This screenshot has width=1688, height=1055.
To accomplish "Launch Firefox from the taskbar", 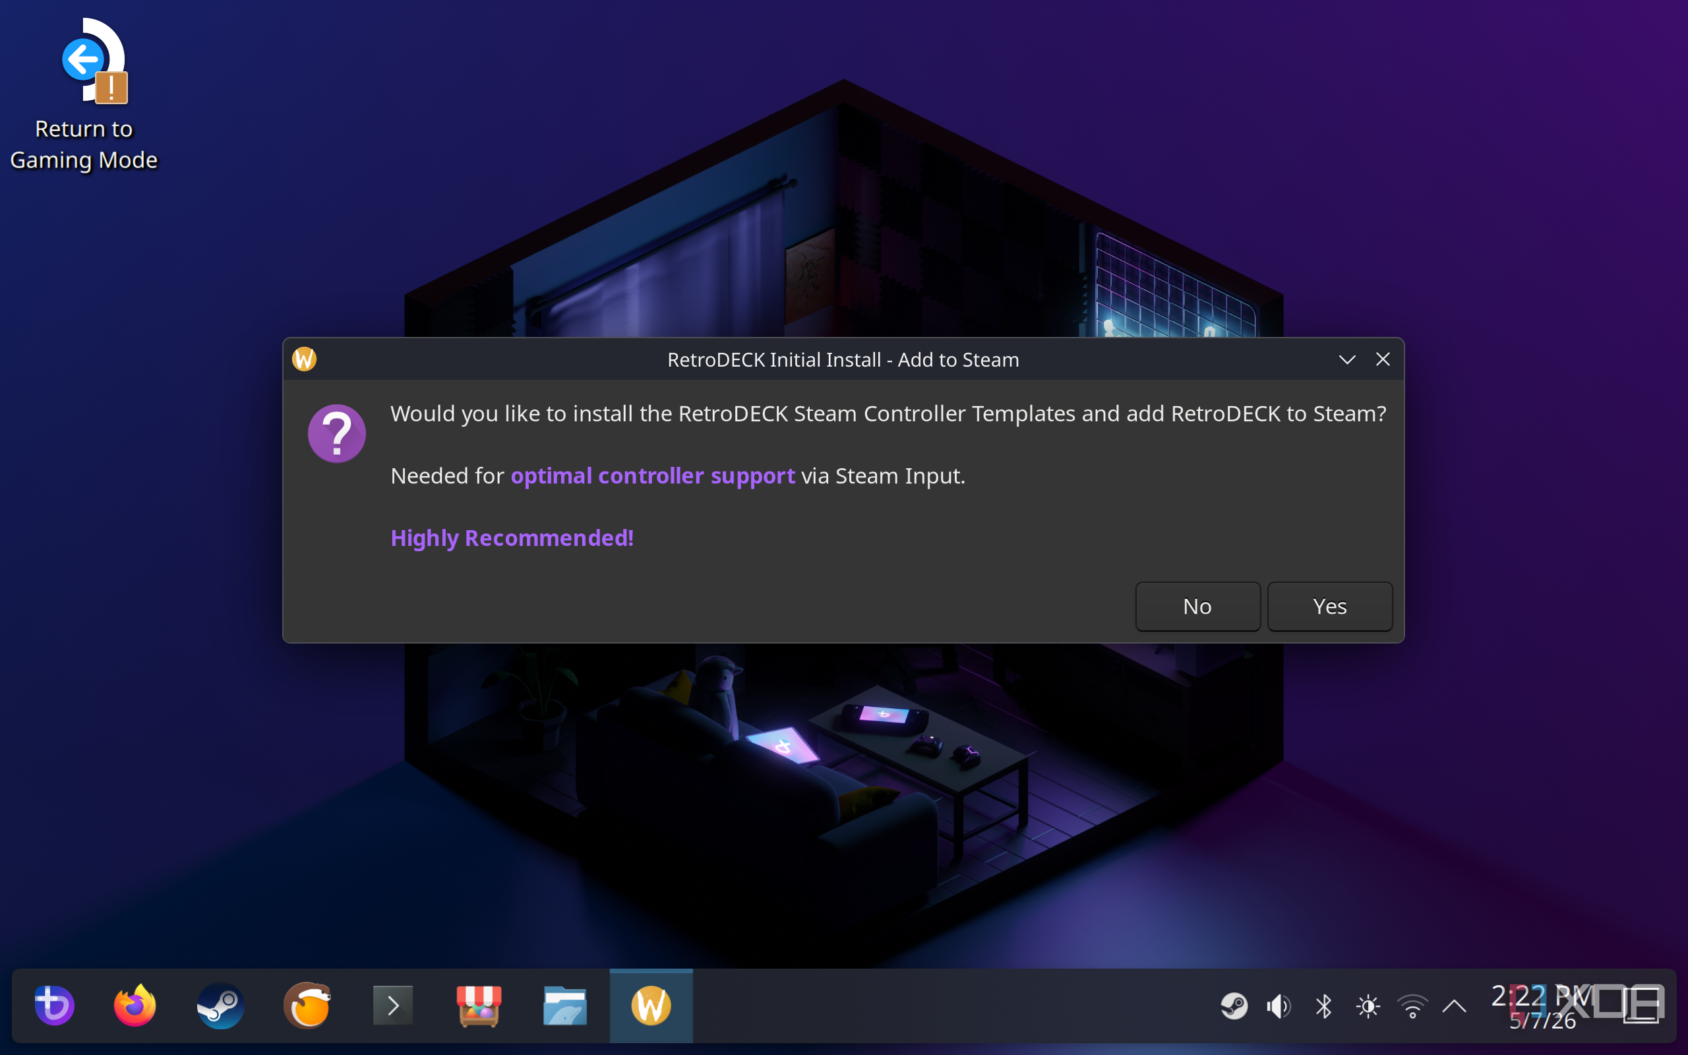I will point(135,1006).
